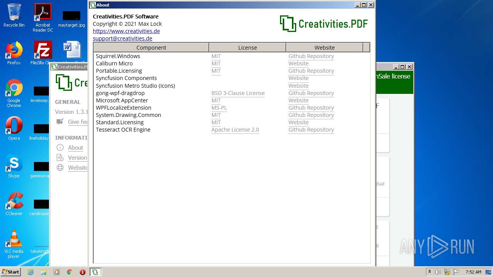Select Creativities.PDF taskbar button
493x277 pixels.
95,272
